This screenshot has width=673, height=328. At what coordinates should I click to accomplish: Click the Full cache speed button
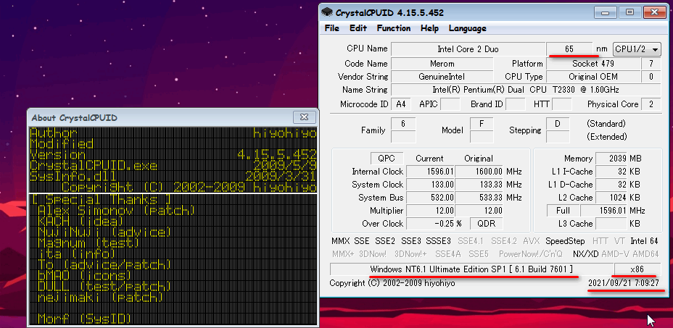pos(563,211)
